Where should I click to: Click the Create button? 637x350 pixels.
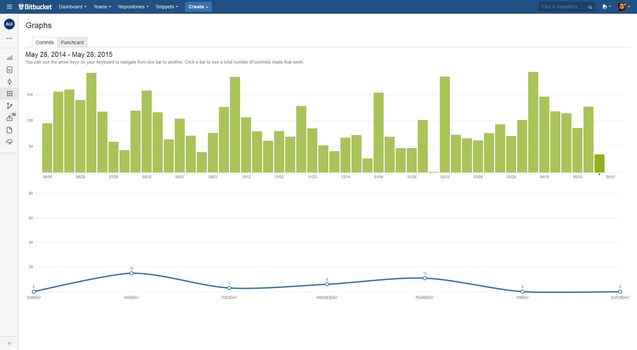coord(198,7)
